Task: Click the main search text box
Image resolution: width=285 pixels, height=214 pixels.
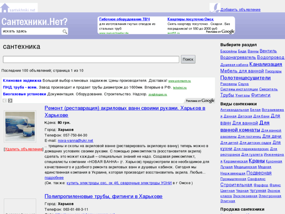Action: pyautogui.click(x=91, y=59)
